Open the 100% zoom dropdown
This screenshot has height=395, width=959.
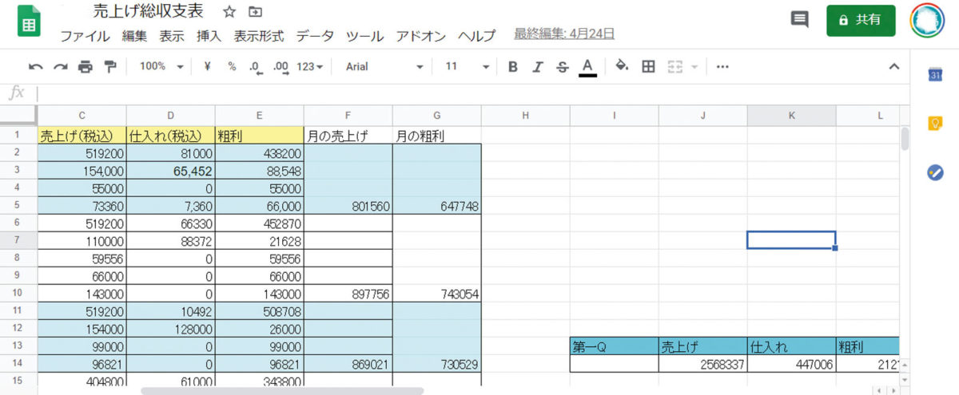161,67
